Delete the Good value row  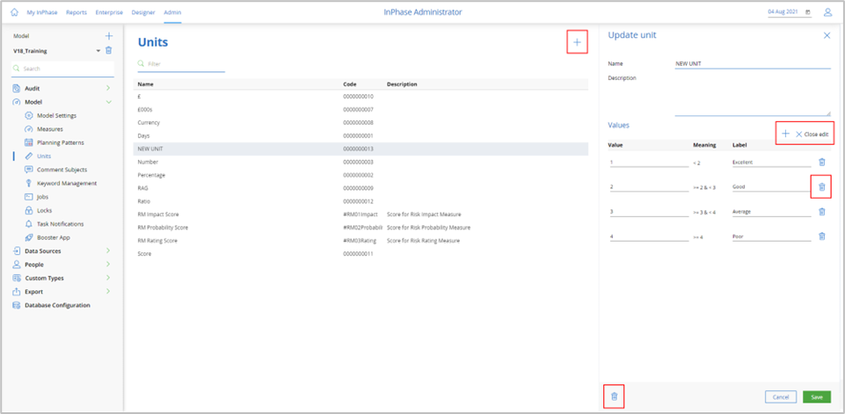tap(822, 186)
